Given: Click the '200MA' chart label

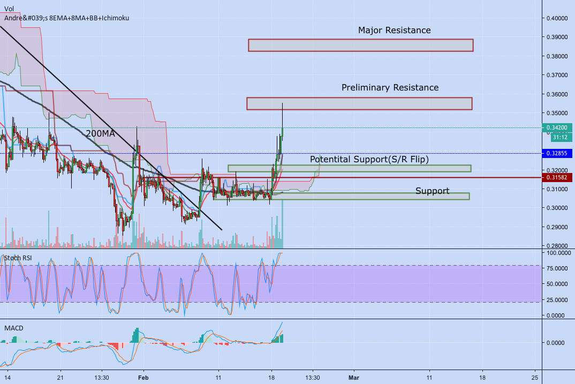Looking at the screenshot, I should 101,133.
